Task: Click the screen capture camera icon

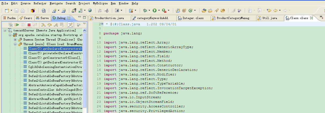Action: pyautogui.click(x=117, y=10)
